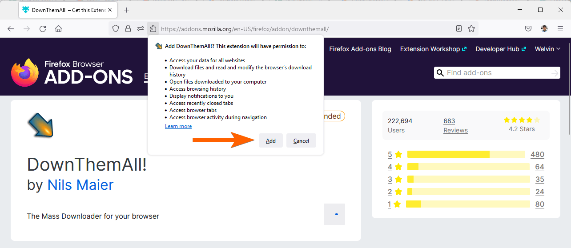Screen dimensions: 571x248
Task: Open the Learn more permissions link
Action: (x=178, y=126)
